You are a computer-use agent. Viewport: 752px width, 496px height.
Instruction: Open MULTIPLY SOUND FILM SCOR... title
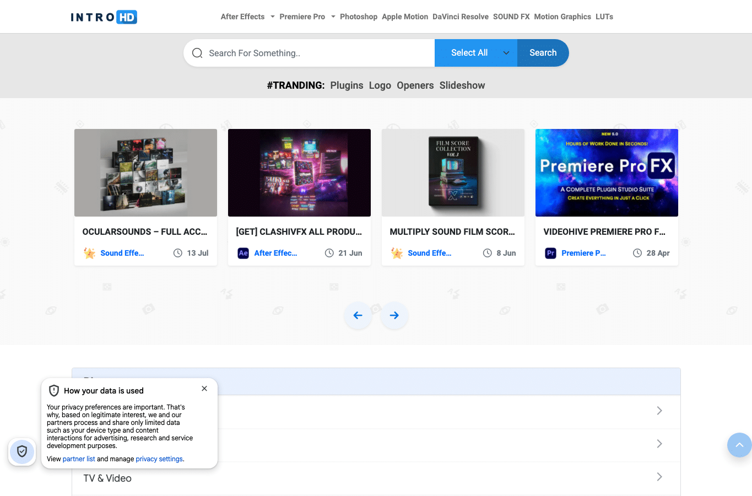[x=452, y=232]
